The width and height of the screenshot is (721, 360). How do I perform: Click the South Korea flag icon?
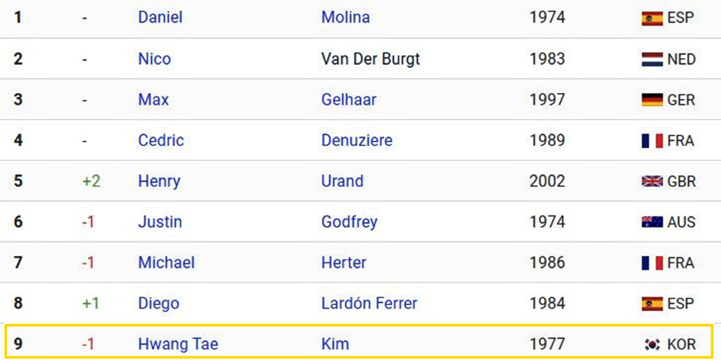click(x=652, y=344)
